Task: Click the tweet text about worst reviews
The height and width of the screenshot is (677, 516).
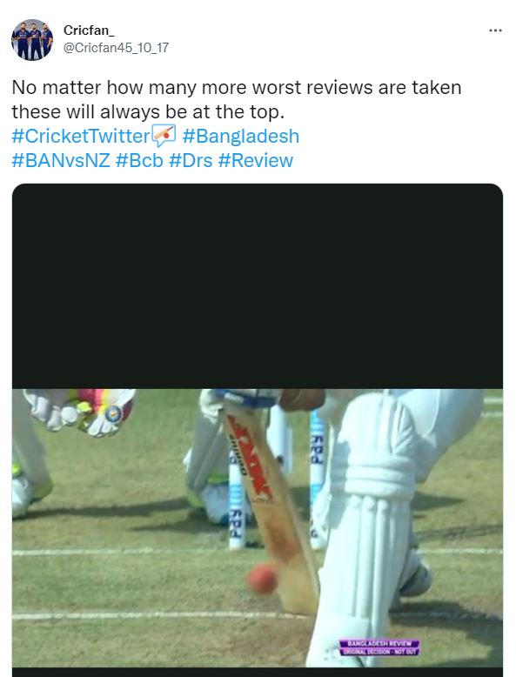Action: pos(237,99)
